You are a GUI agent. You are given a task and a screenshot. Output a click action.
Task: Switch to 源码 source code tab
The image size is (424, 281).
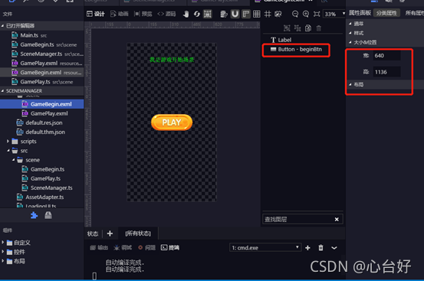pyautogui.click(x=166, y=14)
